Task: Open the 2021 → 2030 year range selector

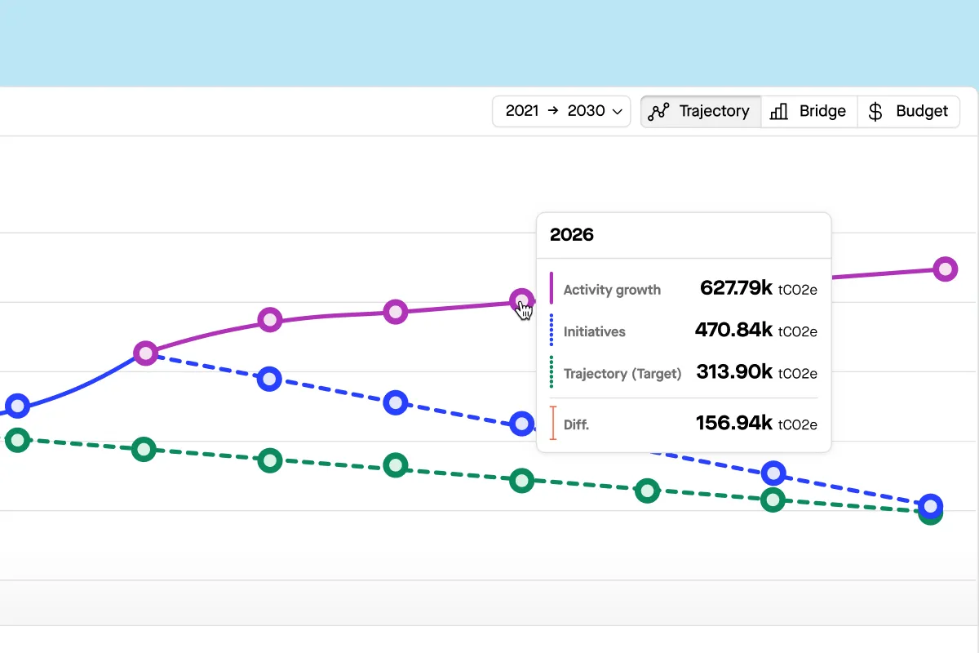Action: point(561,112)
